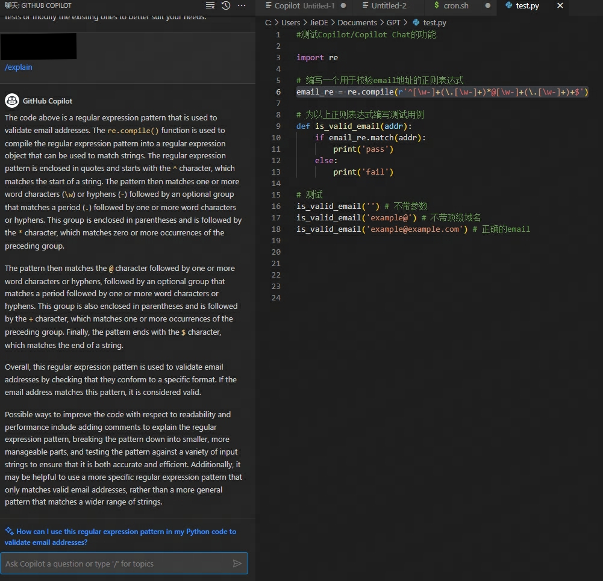Viewport: 603px width, 581px height.
Task: Open the chat panel more actions menu
Action: [240, 5]
